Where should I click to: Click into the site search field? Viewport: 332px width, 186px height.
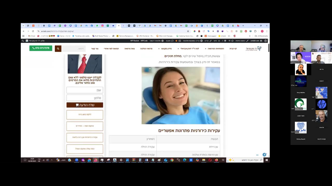coord(73,49)
